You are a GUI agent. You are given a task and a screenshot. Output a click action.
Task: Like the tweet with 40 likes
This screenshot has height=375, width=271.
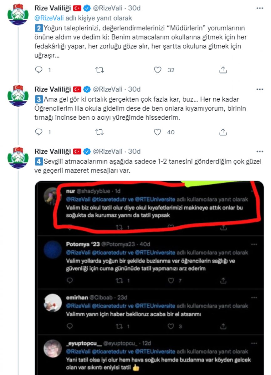tap(158, 132)
